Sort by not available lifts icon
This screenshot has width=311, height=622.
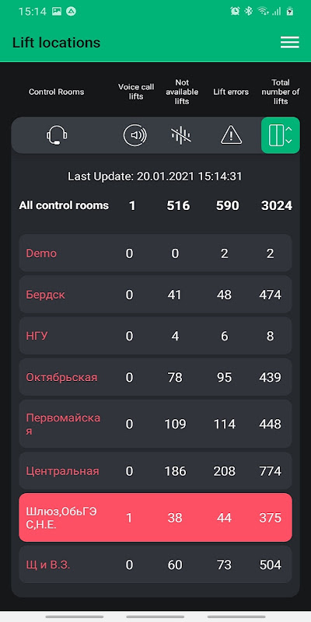(x=181, y=135)
